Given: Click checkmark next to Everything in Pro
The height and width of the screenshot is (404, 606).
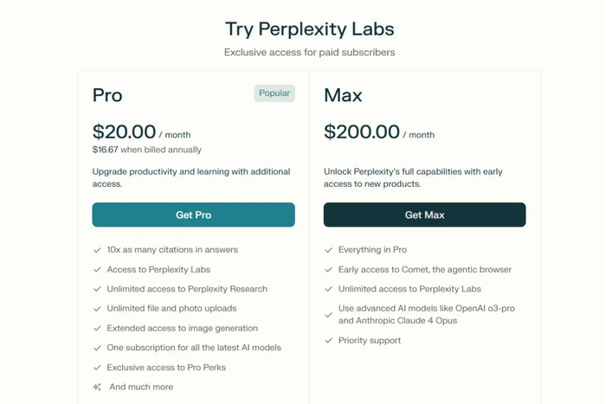Looking at the screenshot, I should pos(329,250).
